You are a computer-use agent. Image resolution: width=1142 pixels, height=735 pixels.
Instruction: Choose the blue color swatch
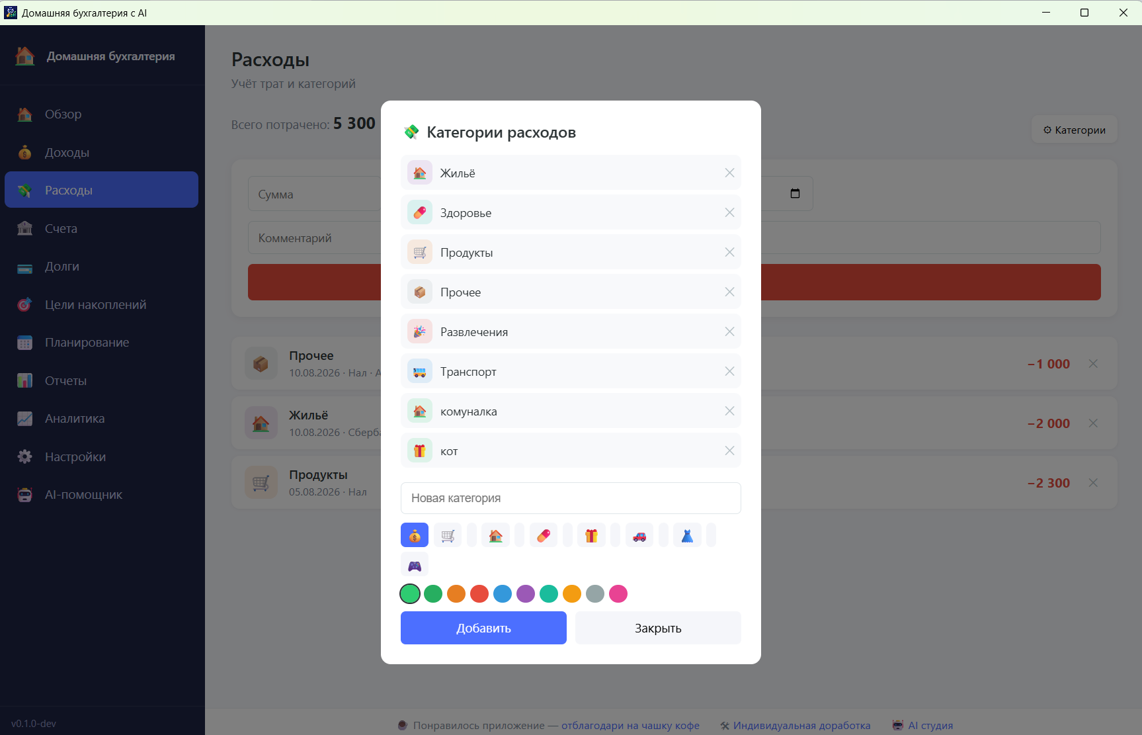click(503, 593)
